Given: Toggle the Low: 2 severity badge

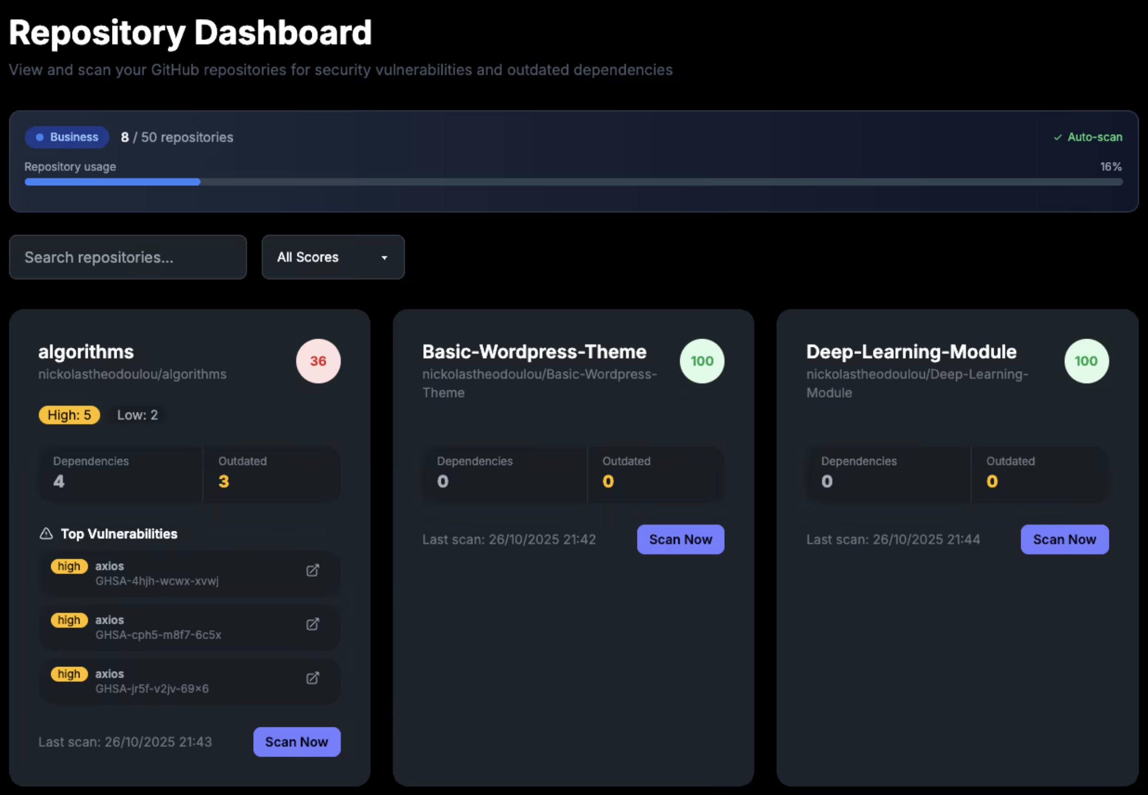Looking at the screenshot, I should (x=137, y=415).
